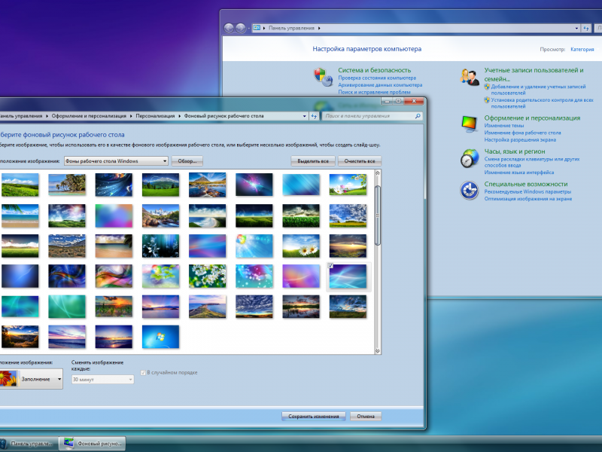Switch to Панель управления taskbar button
This screenshot has width=602, height=452.
pos(28,443)
